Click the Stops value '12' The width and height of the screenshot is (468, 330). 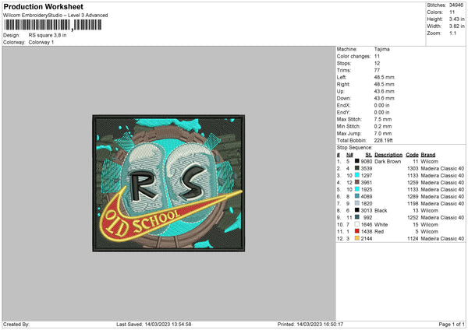coord(377,63)
